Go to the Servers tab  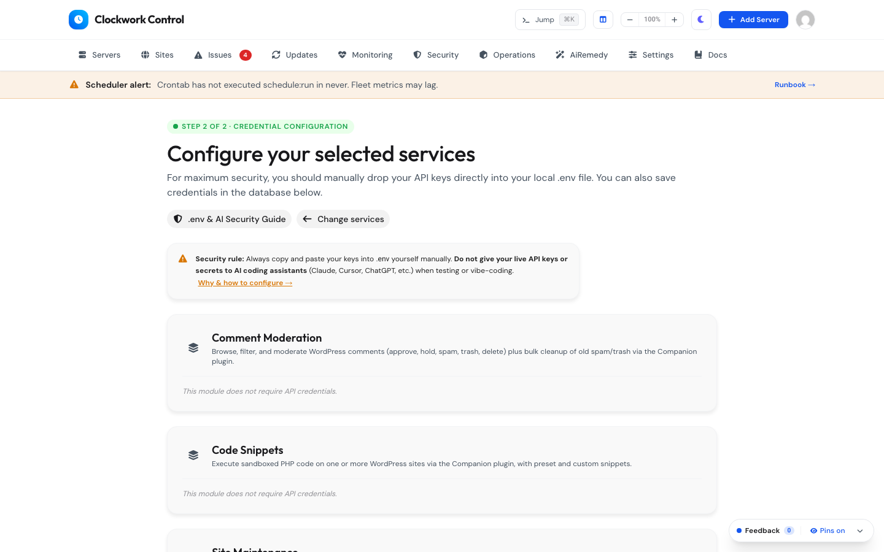point(99,55)
